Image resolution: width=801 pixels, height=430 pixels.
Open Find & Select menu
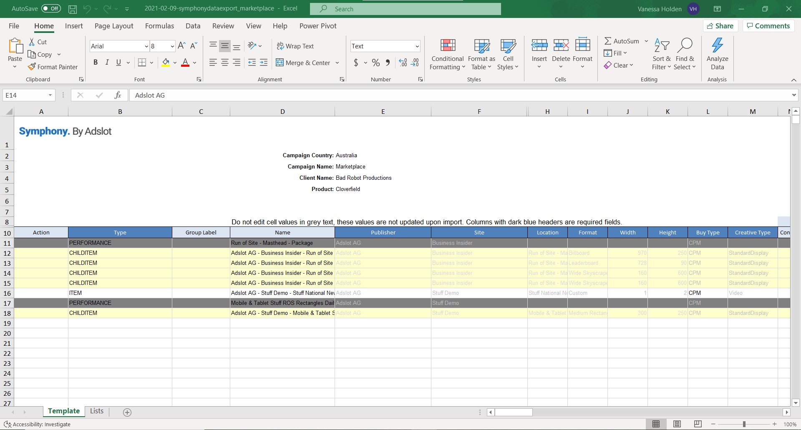pos(685,54)
